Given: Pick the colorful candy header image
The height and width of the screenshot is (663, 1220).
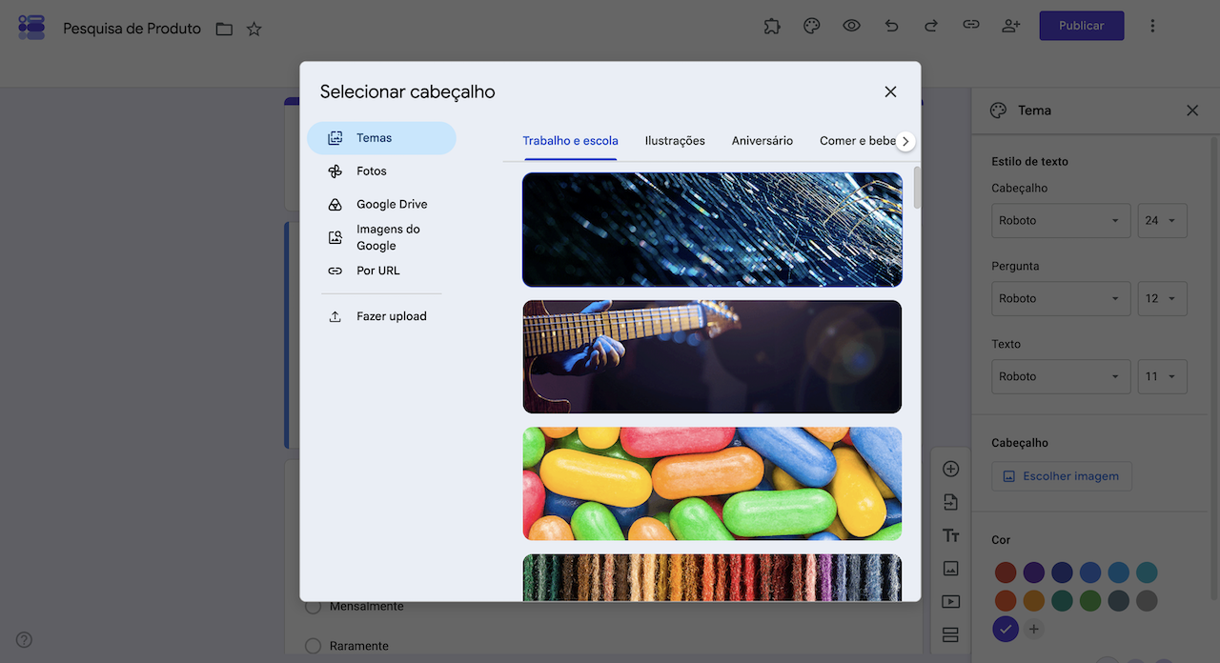Looking at the screenshot, I should click(712, 484).
